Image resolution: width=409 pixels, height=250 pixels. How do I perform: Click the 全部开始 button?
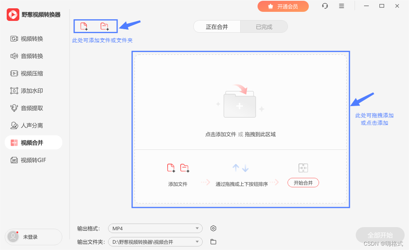click(380, 235)
